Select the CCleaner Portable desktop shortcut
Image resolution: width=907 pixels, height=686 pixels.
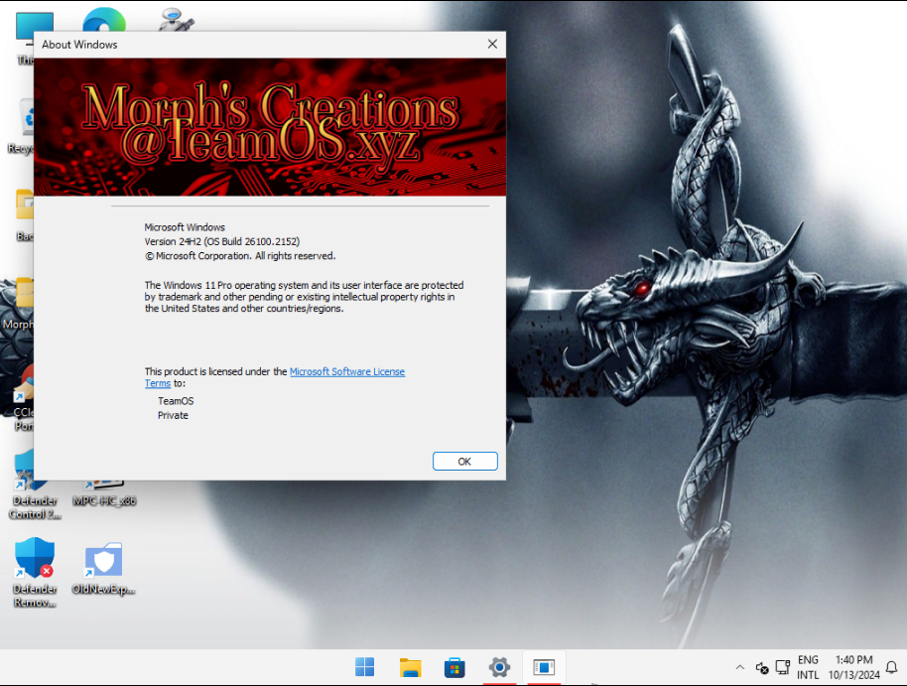pyautogui.click(x=23, y=399)
